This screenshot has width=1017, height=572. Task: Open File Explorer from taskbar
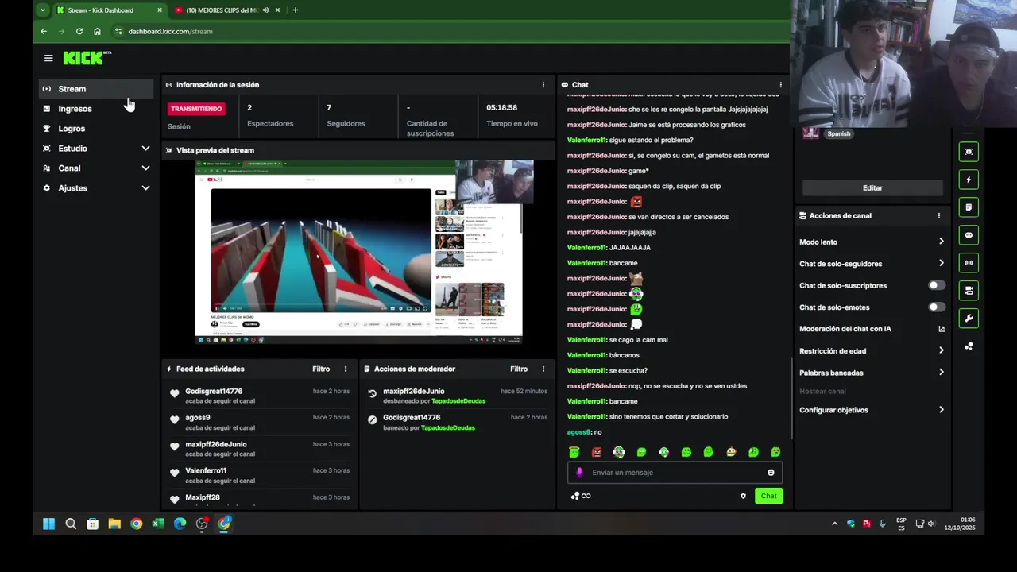[x=114, y=524]
